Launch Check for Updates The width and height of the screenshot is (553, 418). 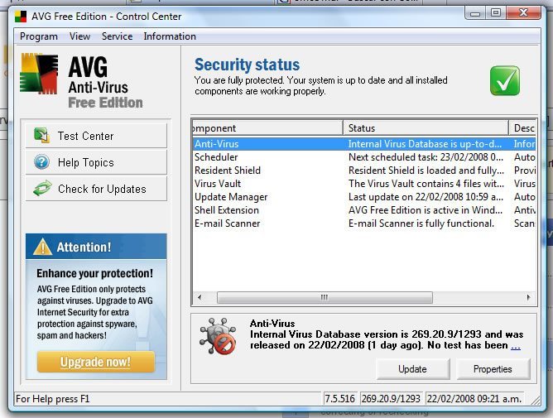(x=96, y=189)
